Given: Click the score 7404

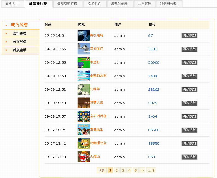Looking at the screenshot, I should click(153, 76).
